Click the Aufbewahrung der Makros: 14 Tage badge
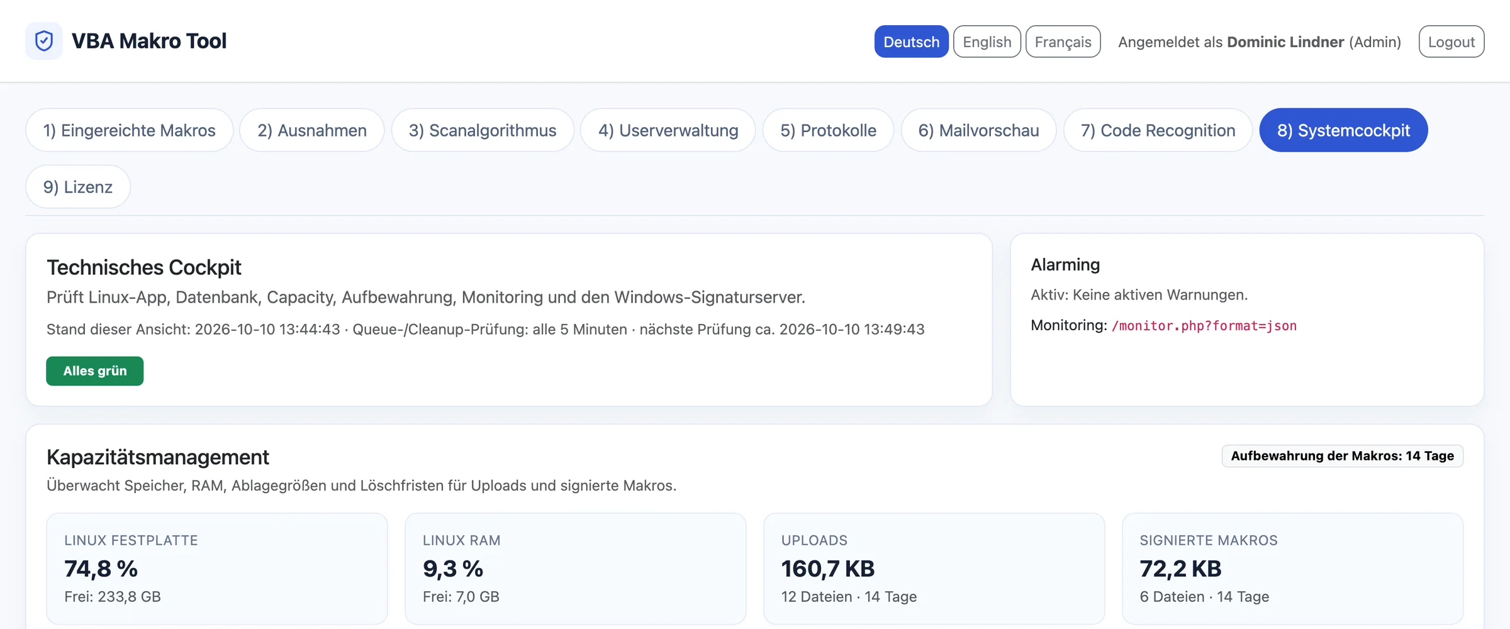The height and width of the screenshot is (629, 1510). [1342, 456]
